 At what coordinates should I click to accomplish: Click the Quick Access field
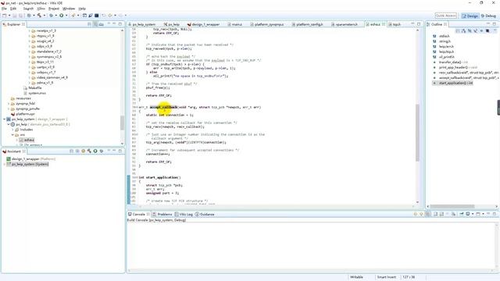click(x=446, y=16)
